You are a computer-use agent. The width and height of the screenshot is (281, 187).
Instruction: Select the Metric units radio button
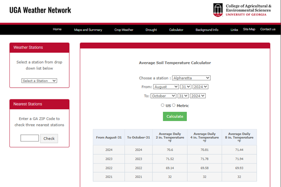point(174,105)
